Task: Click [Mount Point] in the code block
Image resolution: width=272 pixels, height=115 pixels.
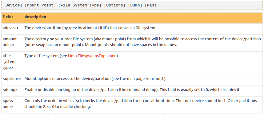Action: [40, 5]
